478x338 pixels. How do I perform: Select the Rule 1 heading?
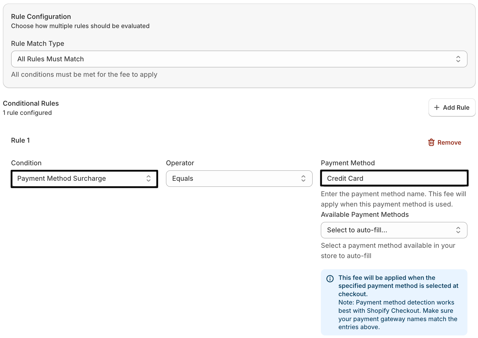(20, 140)
